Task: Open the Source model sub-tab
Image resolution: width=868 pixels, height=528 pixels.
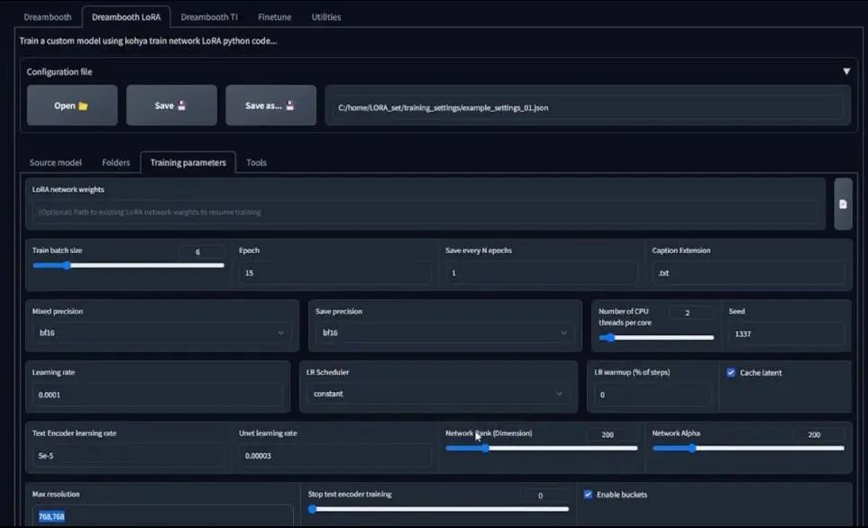Action: point(55,163)
